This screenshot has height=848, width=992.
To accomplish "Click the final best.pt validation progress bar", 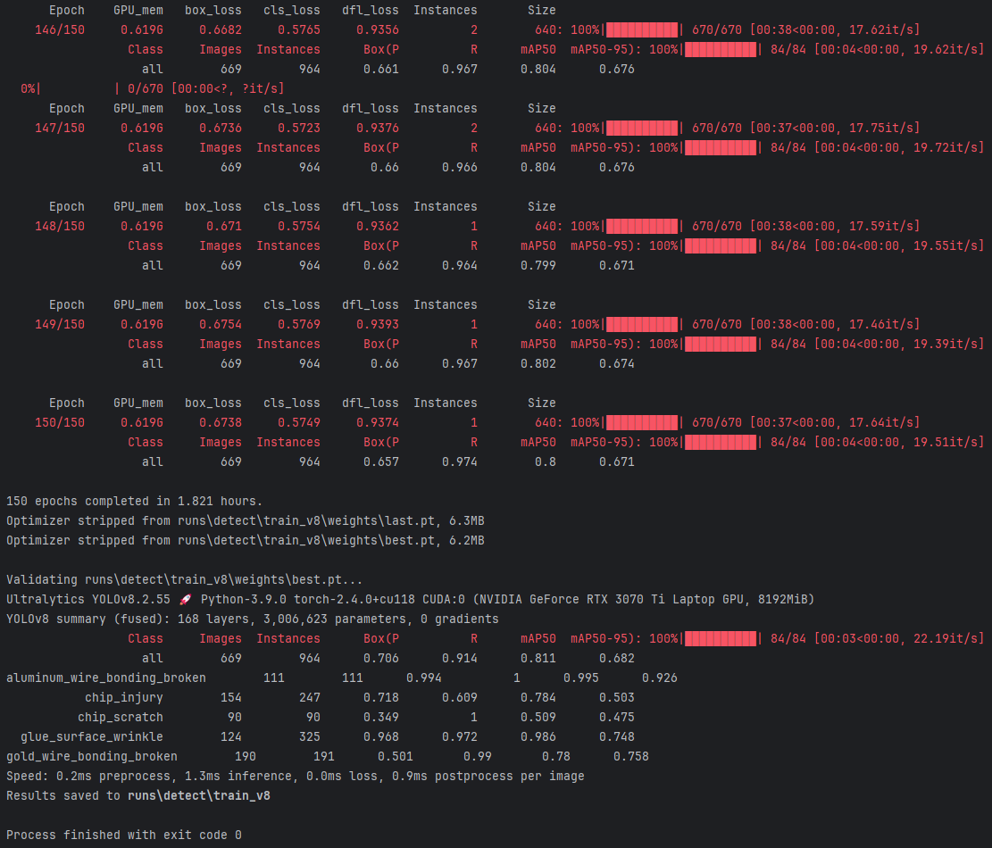I will pos(721,639).
